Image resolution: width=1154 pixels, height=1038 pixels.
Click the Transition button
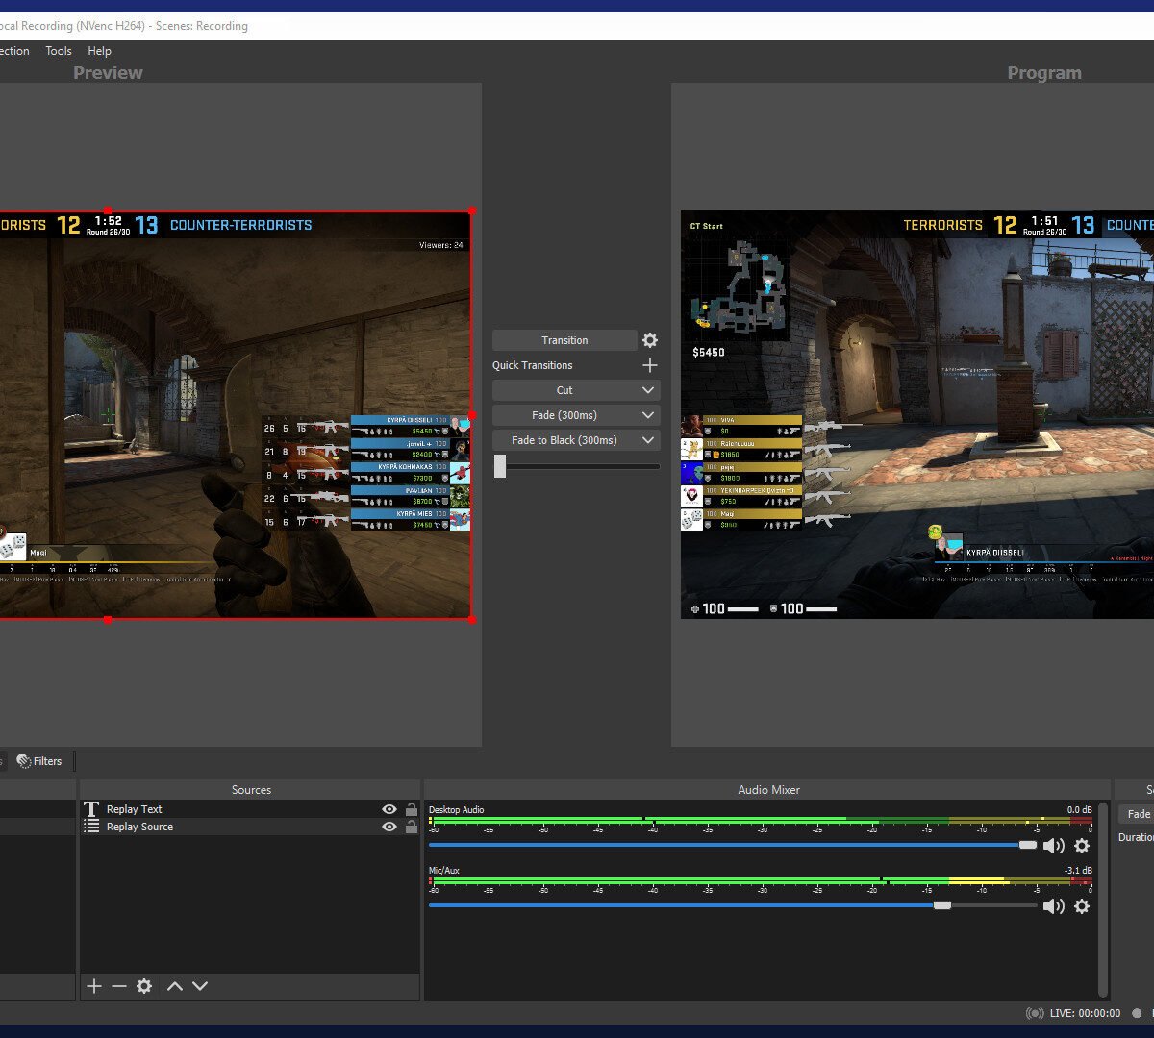coord(564,340)
